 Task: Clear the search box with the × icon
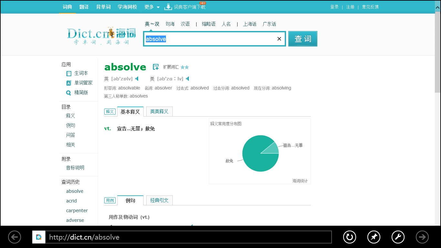(279, 38)
